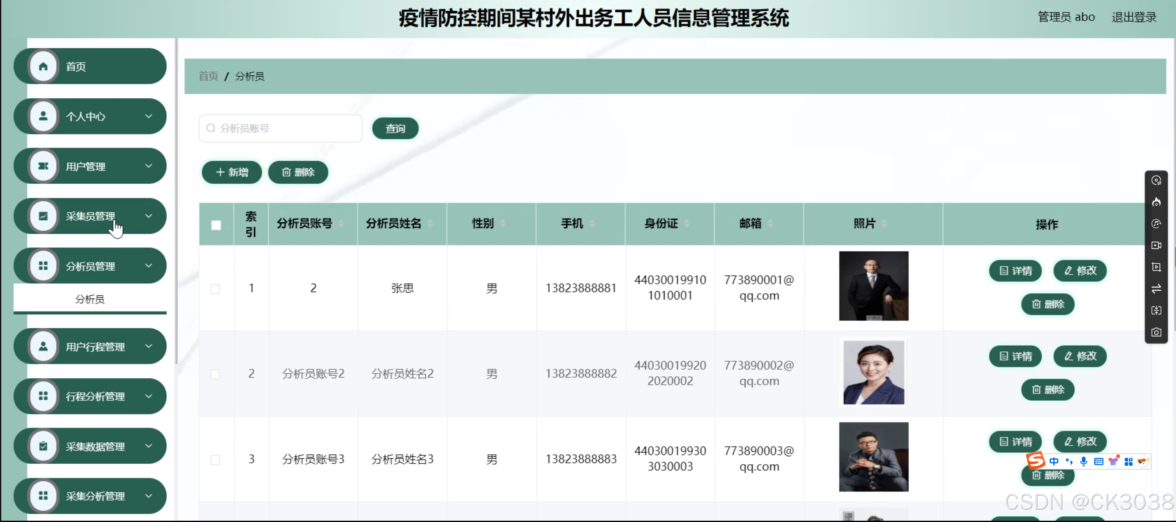This screenshot has height=522, width=1176.
Task: Click the 用户管理 ticket icon
Action: point(43,166)
